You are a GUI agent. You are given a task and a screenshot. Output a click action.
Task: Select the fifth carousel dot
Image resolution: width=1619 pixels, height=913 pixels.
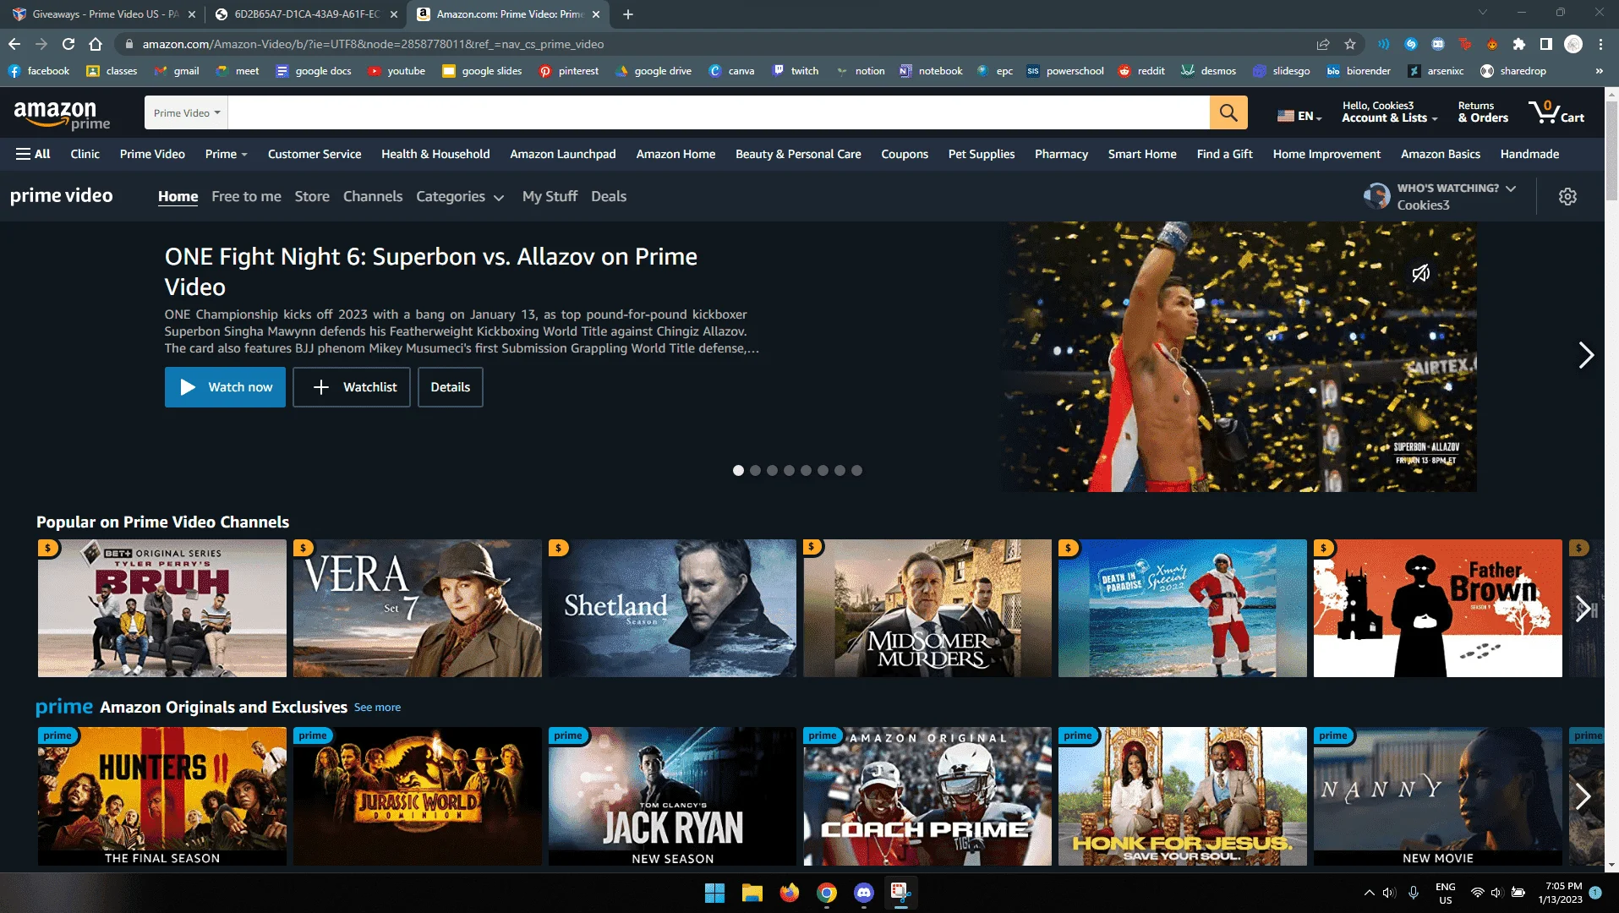(806, 471)
